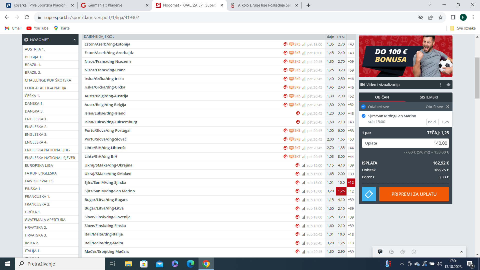
Task: Expand the bottom widget bar chevron
Action: click(461, 252)
